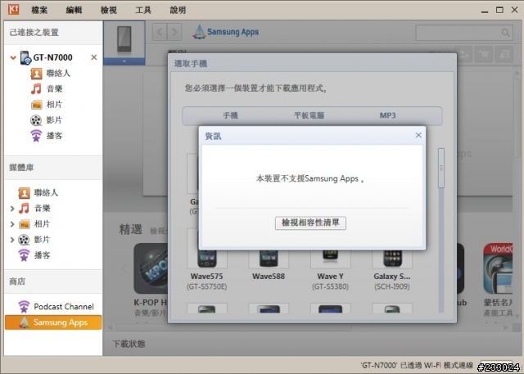Open the 檔案 menu

39,10
